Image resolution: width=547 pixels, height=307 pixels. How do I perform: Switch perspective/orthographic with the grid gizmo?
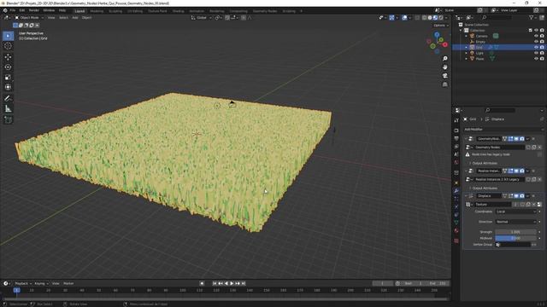[x=444, y=84]
